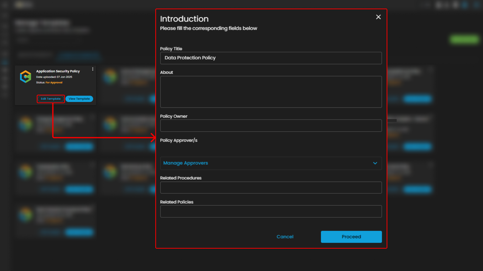Select the Policy Owner field
Image resolution: width=483 pixels, height=271 pixels.
pyautogui.click(x=271, y=126)
